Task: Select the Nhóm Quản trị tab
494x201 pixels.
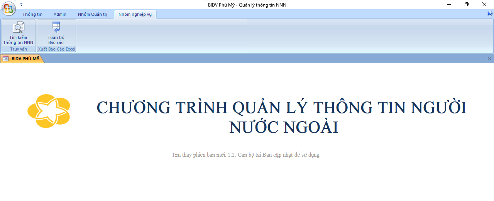Action: tap(93, 14)
